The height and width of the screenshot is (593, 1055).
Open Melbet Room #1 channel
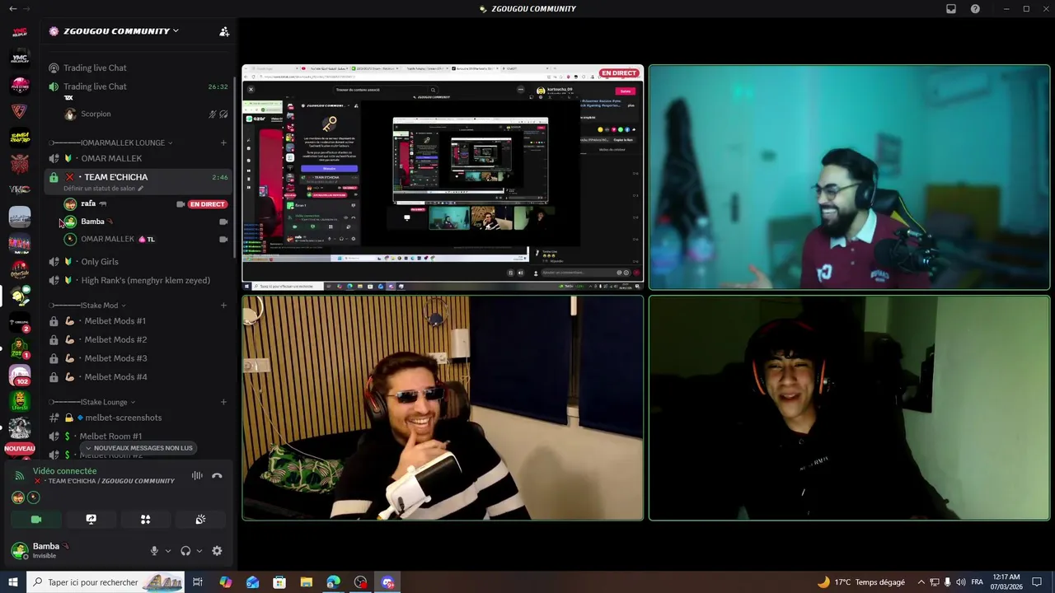(x=138, y=437)
